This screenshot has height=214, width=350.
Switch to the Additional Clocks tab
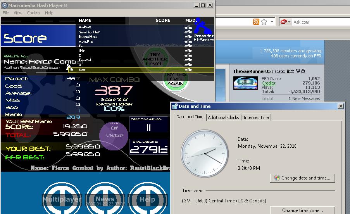(x=223, y=117)
